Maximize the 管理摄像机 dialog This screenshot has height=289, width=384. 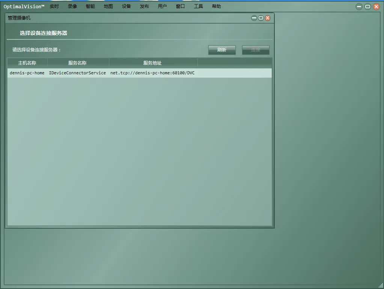click(261, 18)
